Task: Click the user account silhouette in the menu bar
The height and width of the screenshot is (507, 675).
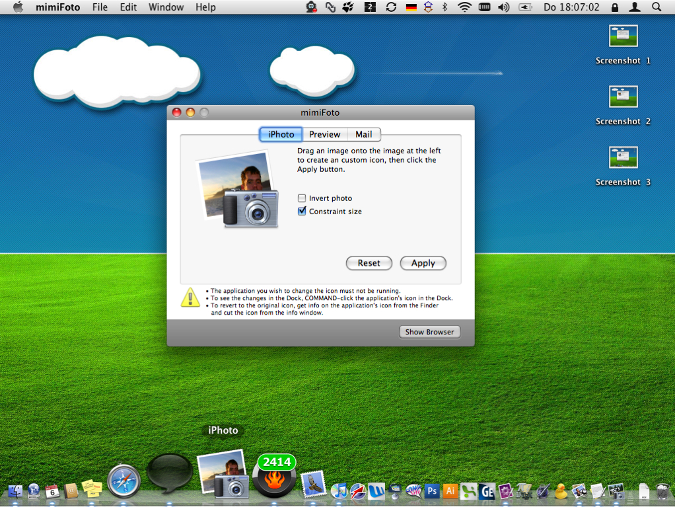Action: 635,7
